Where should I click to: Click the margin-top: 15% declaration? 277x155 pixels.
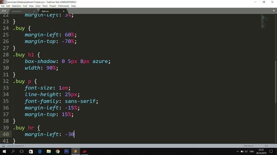coord(49,115)
